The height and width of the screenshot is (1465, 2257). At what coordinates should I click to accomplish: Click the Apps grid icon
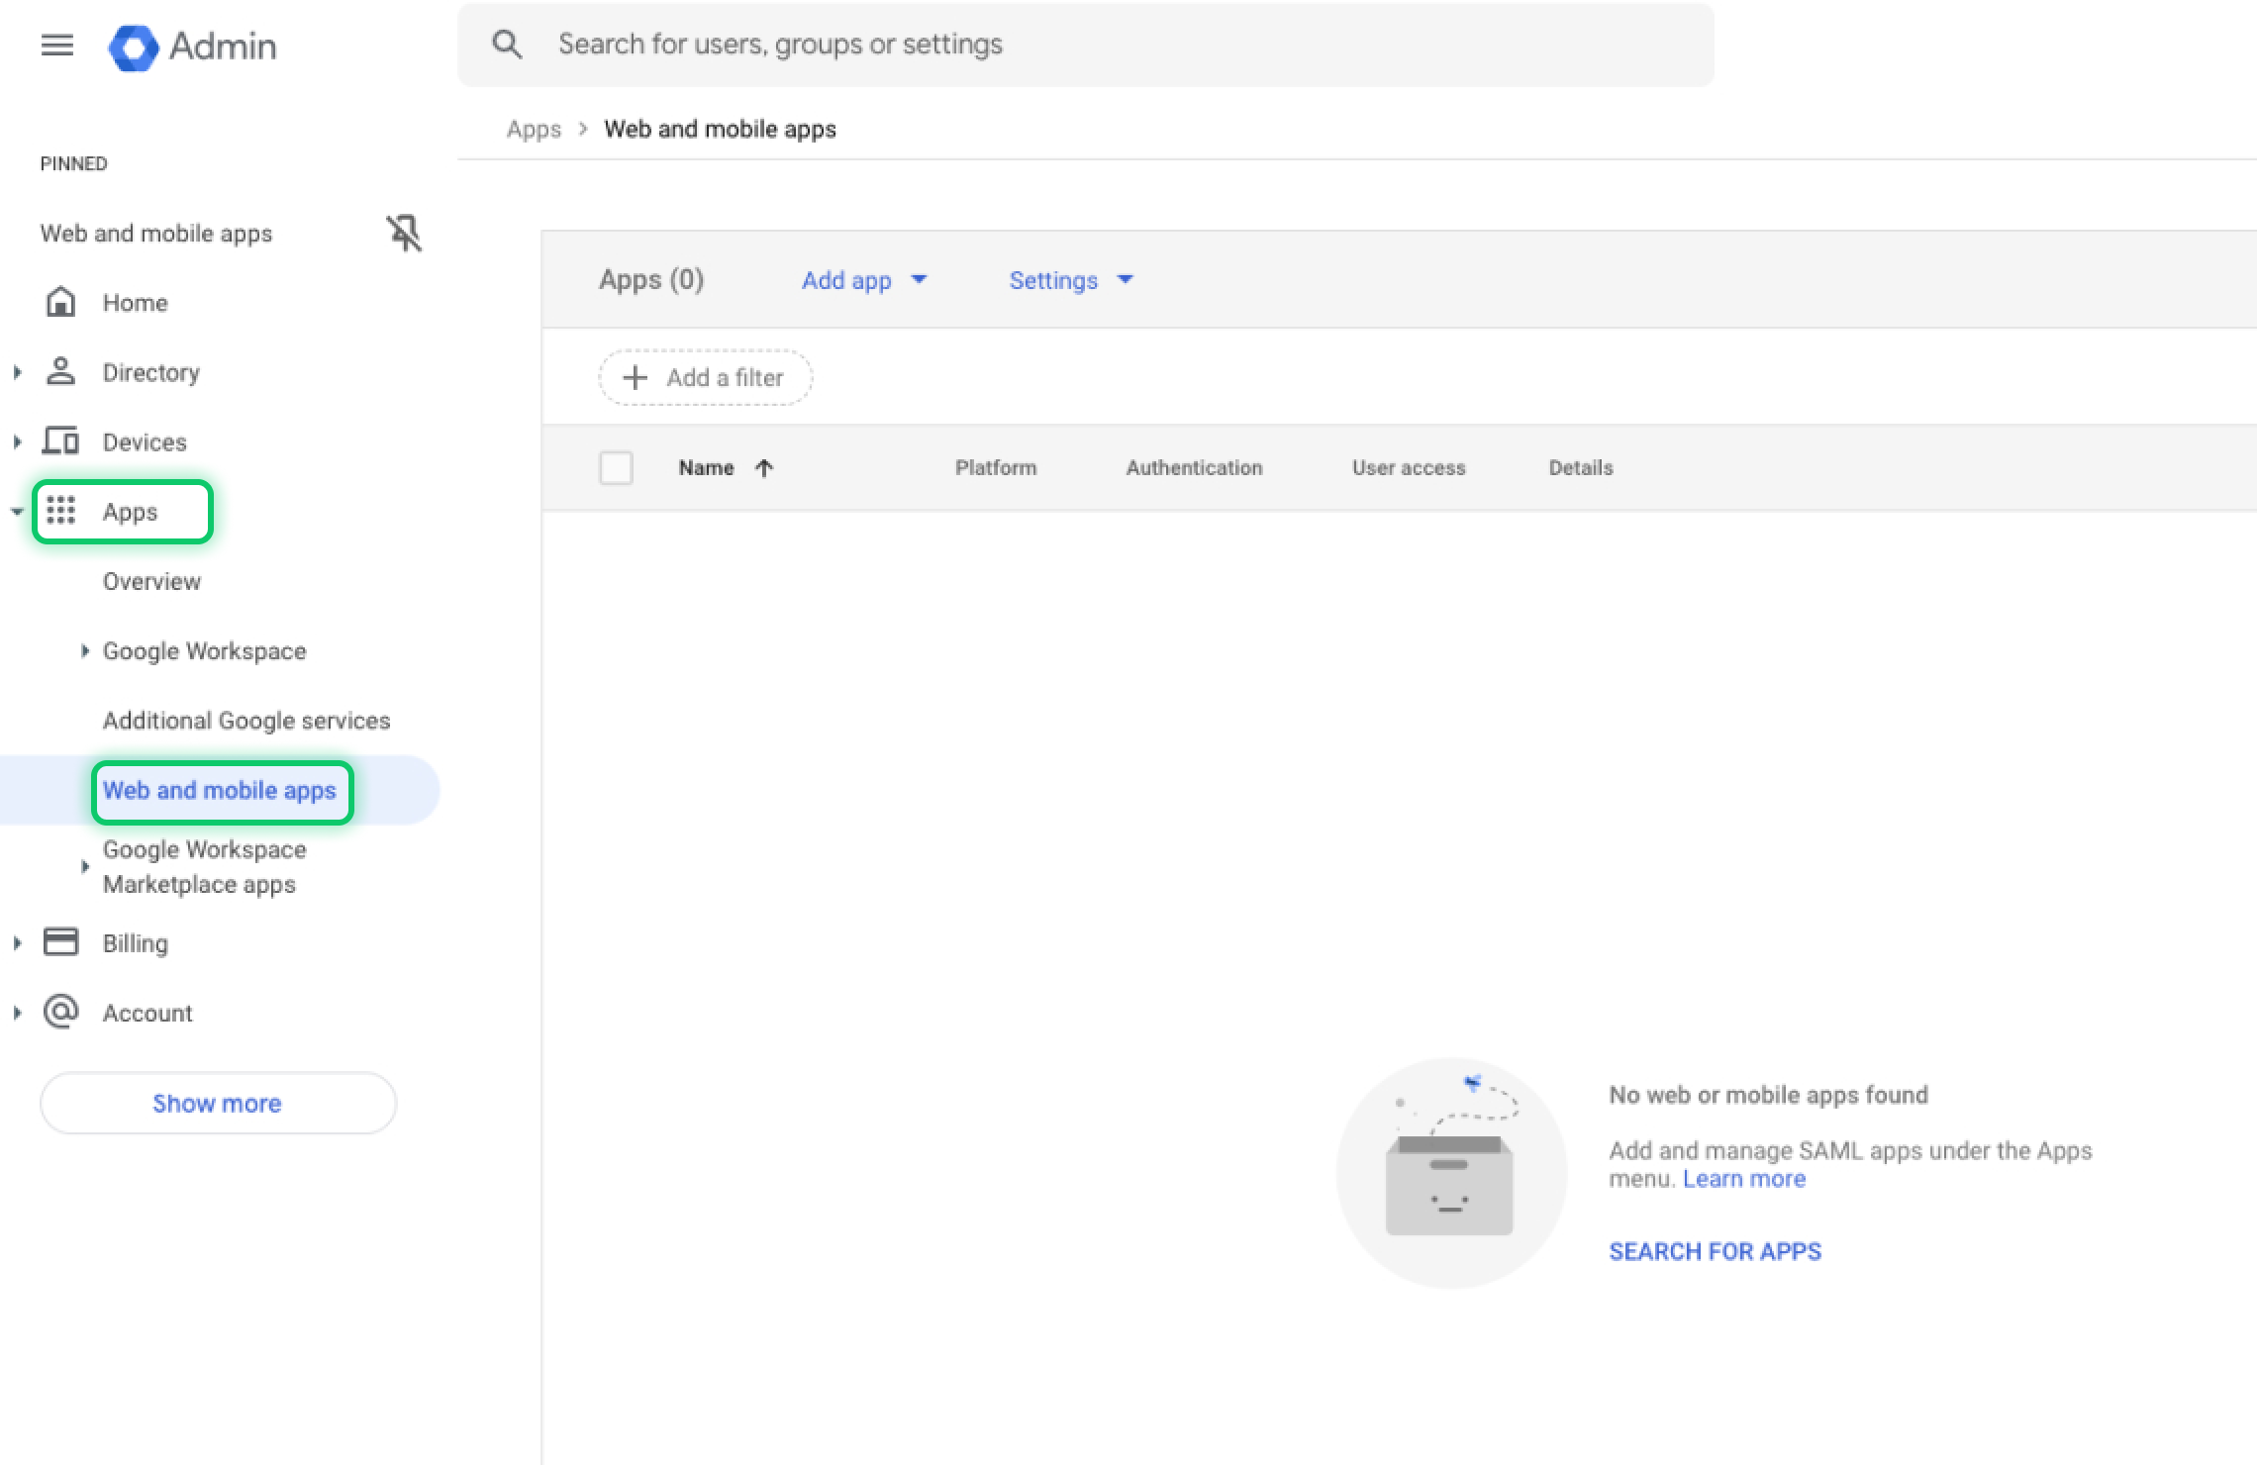click(x=61, y=511)
